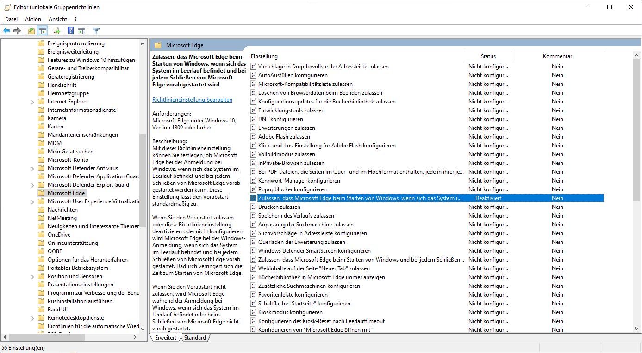Screen dimensions: 642x353
Task: Open the Datei menu
Action: pyautogui.click(x=11, y=19)
